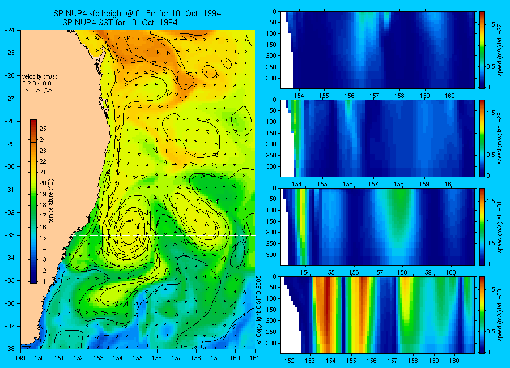Viewport: 510px width, 368px height.
Task: Click the 'speed (m/s) lat=-27' label
Action: [x=500, y=50]
